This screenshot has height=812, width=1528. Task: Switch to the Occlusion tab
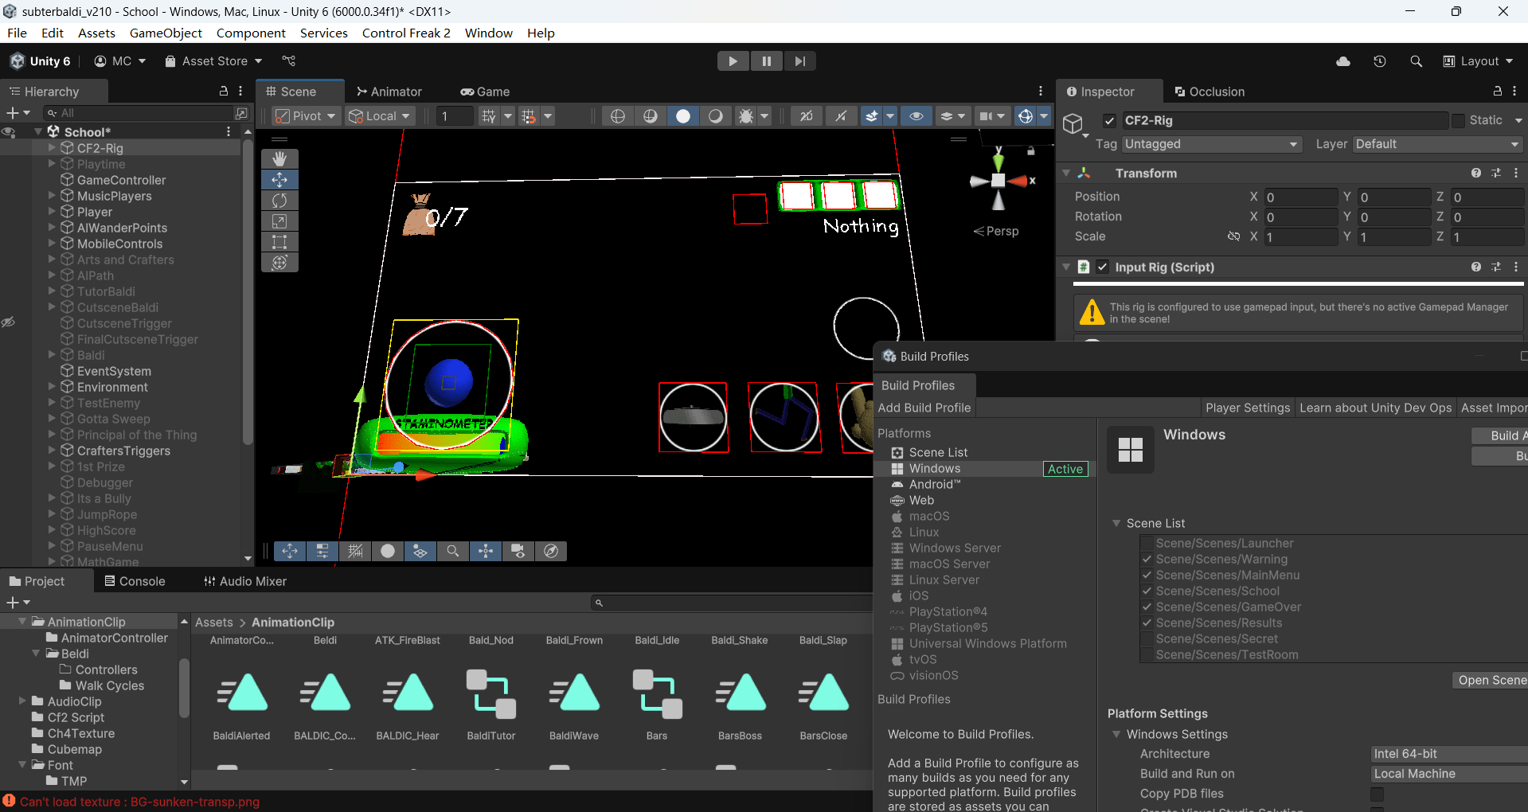click(x=1210, y=92)
